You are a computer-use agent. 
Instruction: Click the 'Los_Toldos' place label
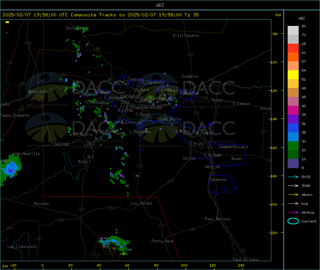142,203
